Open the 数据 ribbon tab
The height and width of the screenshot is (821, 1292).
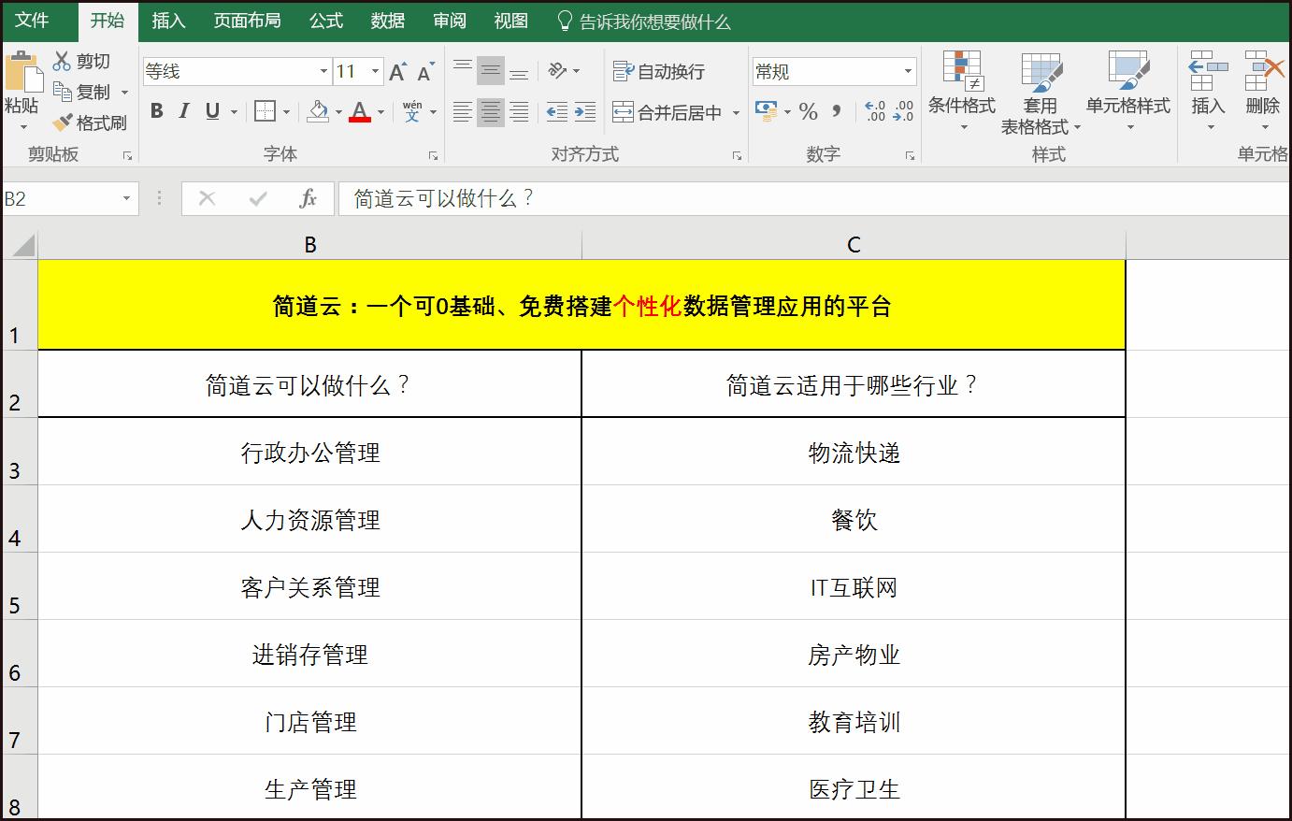pos(387,21)
